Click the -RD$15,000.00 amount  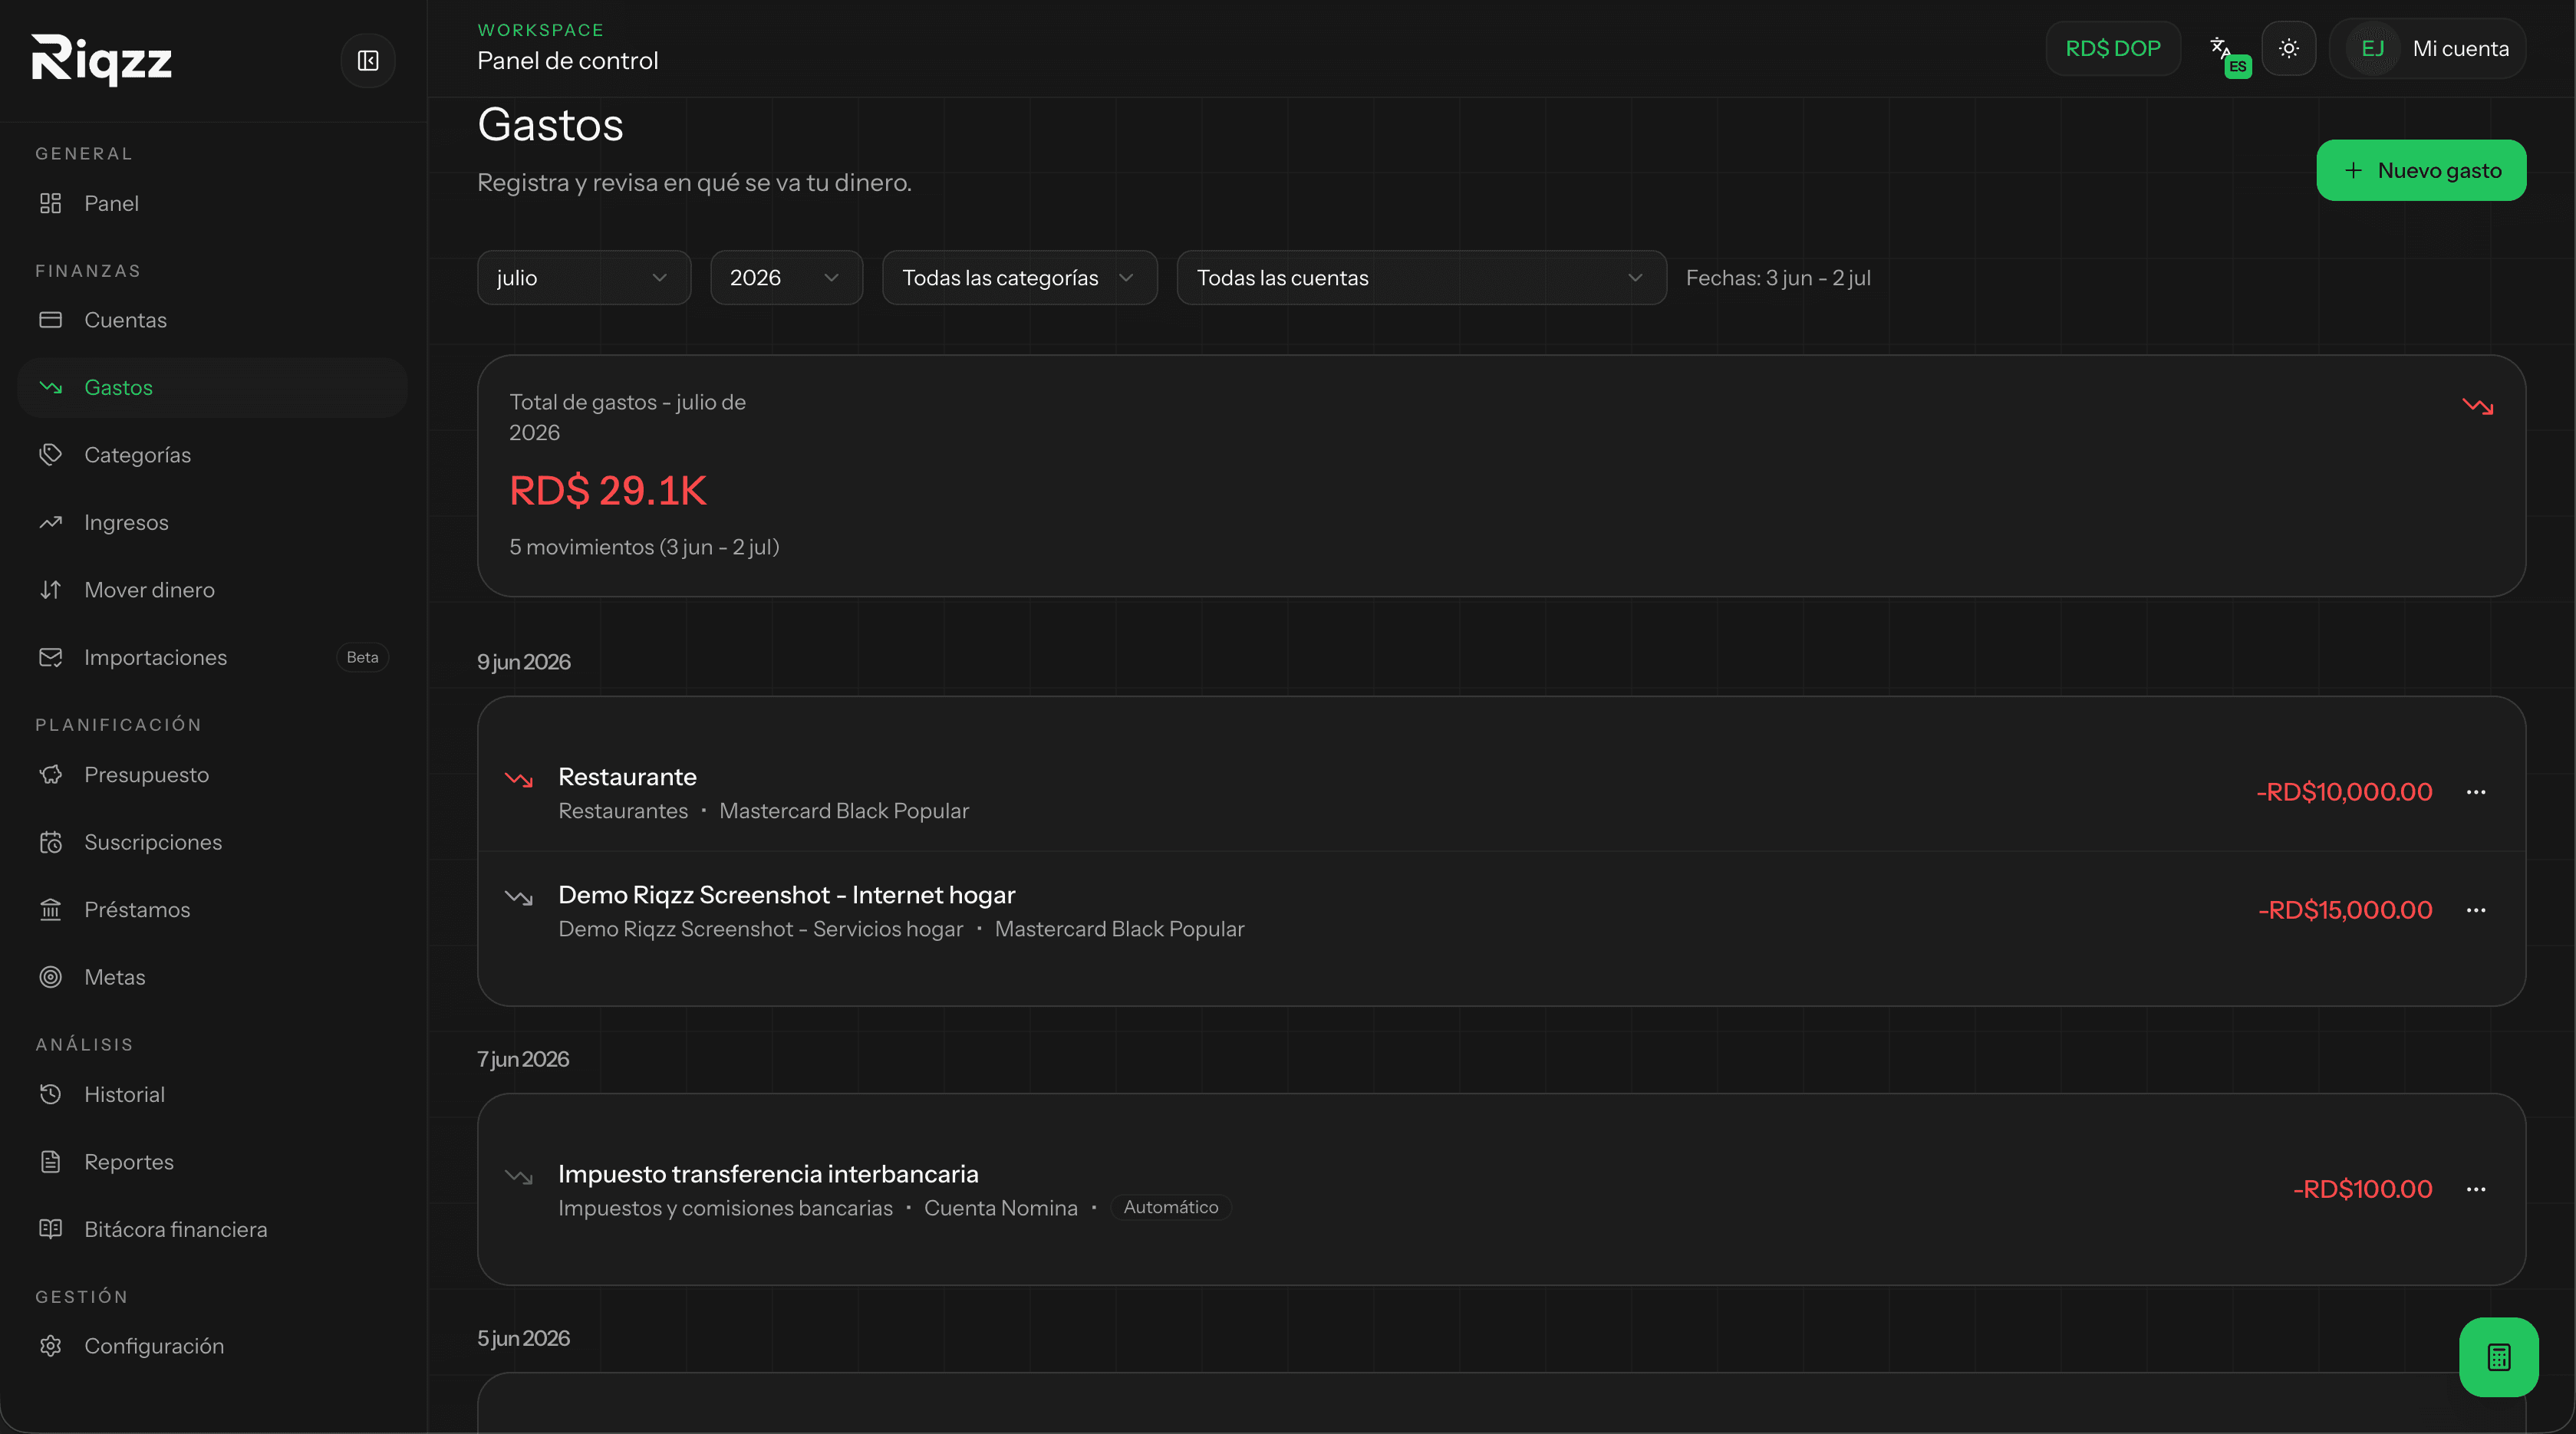(x=2344, y=910)
